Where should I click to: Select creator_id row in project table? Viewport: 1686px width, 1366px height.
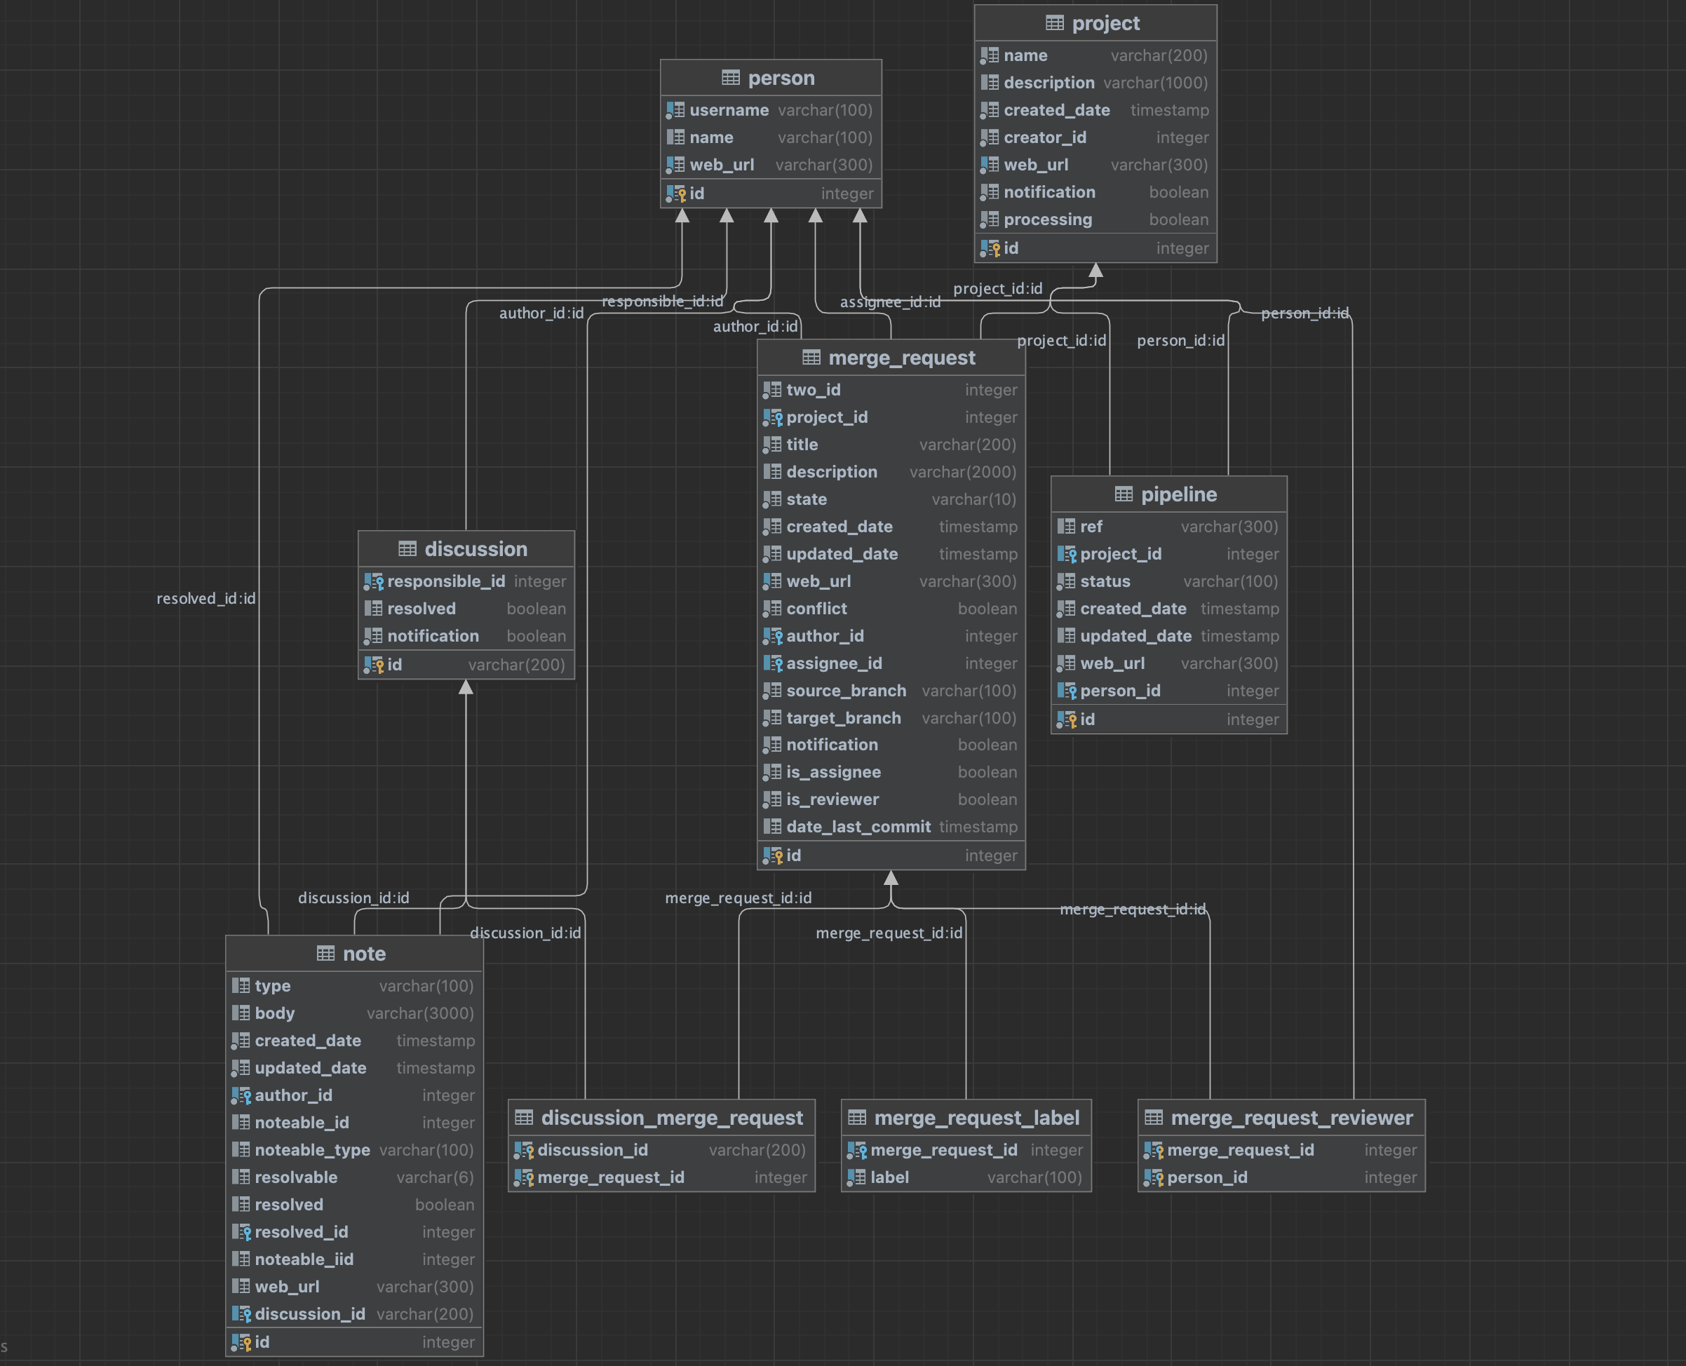point(1095,137)
